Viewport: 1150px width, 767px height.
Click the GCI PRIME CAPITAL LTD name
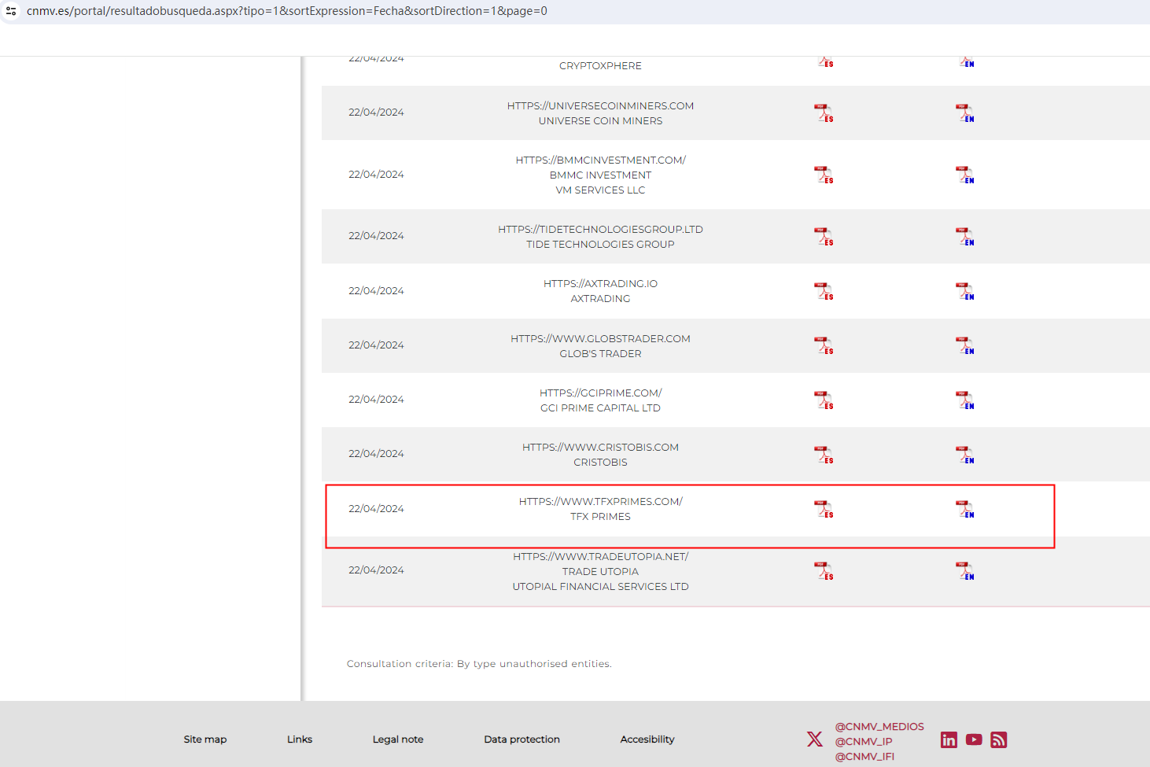(600, 408)
